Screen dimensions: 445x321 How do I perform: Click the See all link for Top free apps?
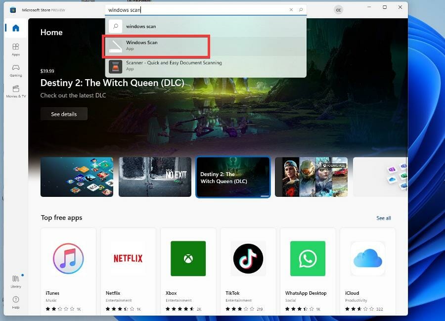point(383,218)
